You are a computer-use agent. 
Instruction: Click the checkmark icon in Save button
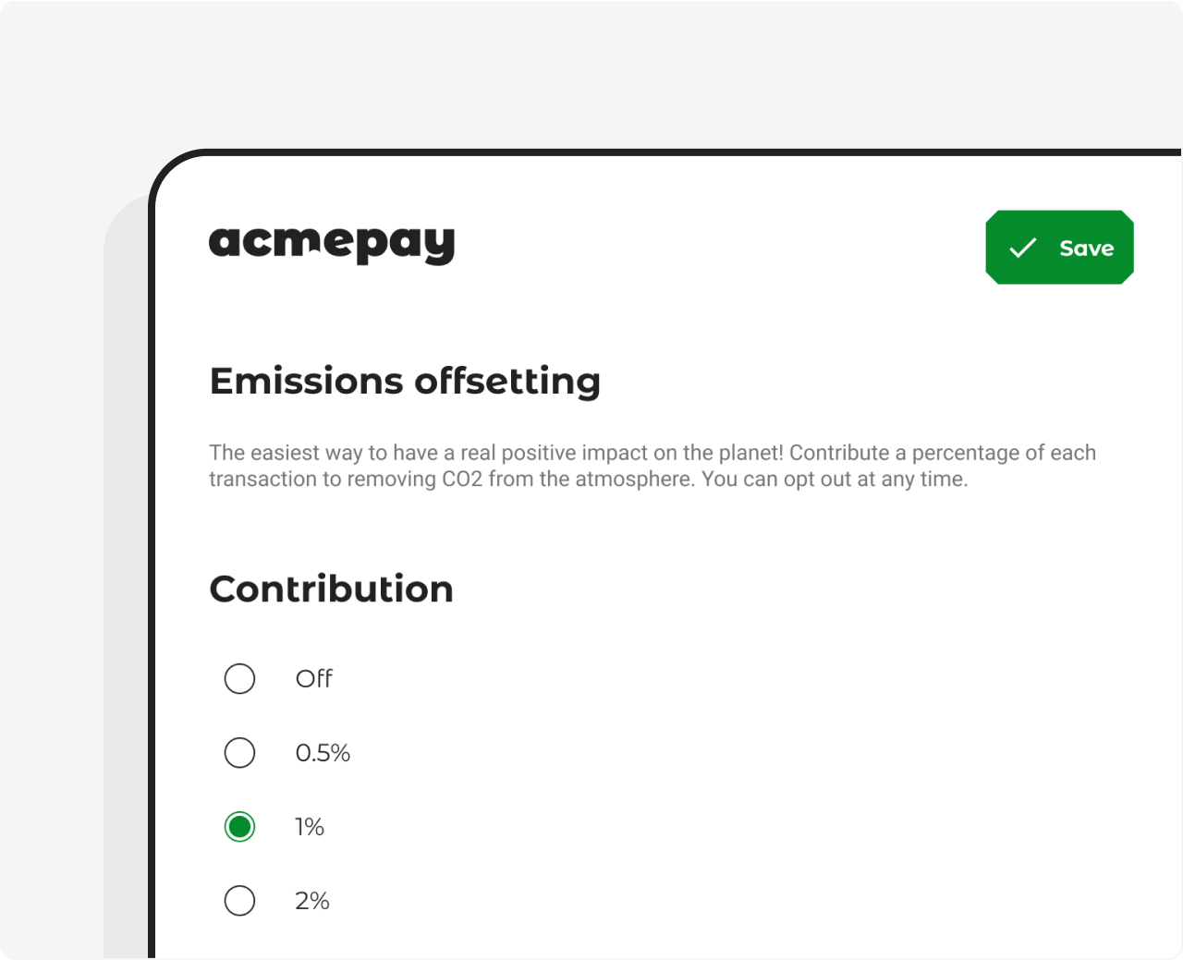tap(1022, 248)
